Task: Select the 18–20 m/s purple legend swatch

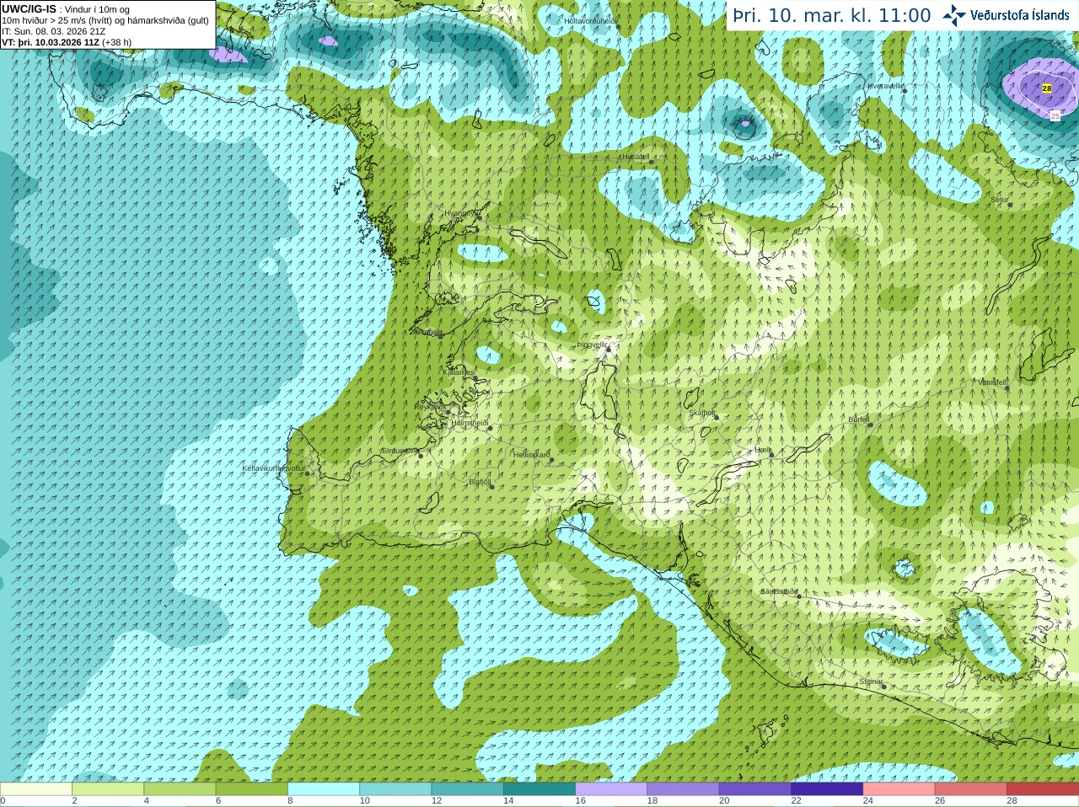Action: [683, 789]
